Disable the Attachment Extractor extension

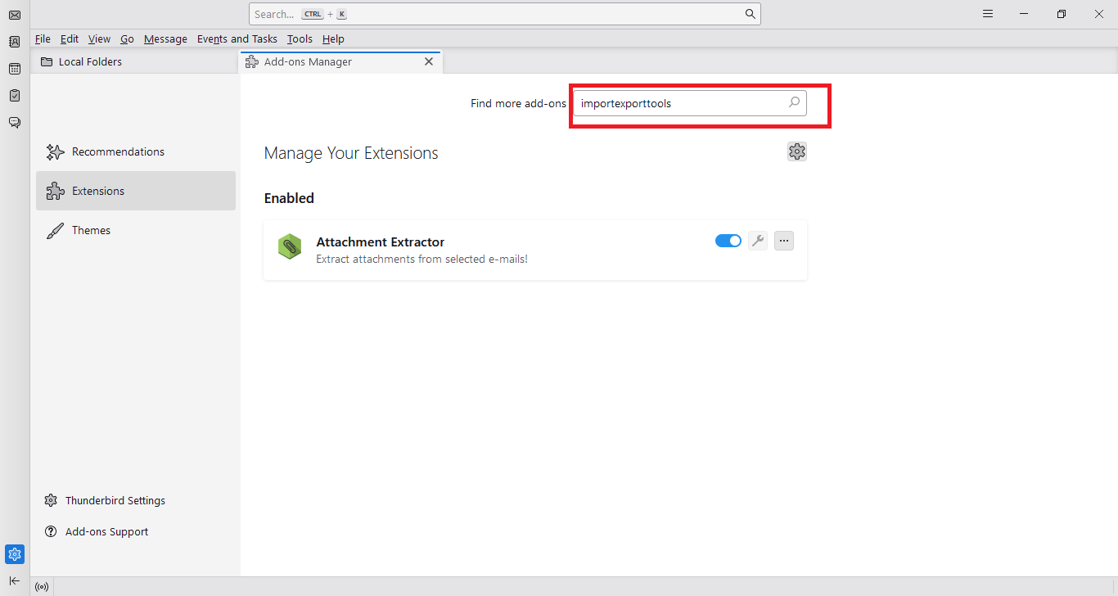(x=728, y=241)
